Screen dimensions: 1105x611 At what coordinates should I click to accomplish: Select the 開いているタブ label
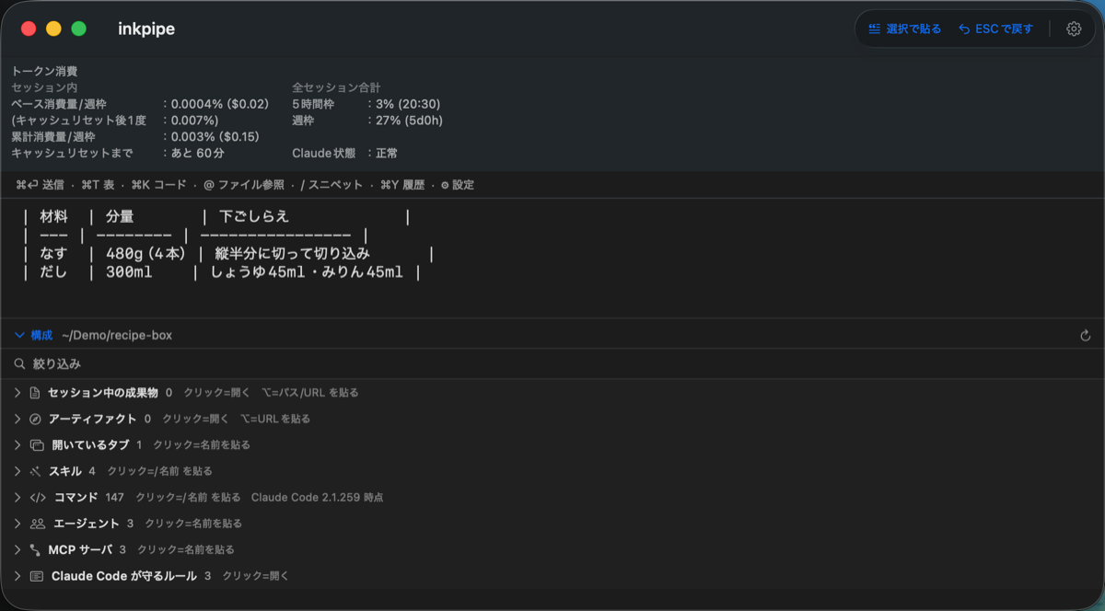pos(90,444)
